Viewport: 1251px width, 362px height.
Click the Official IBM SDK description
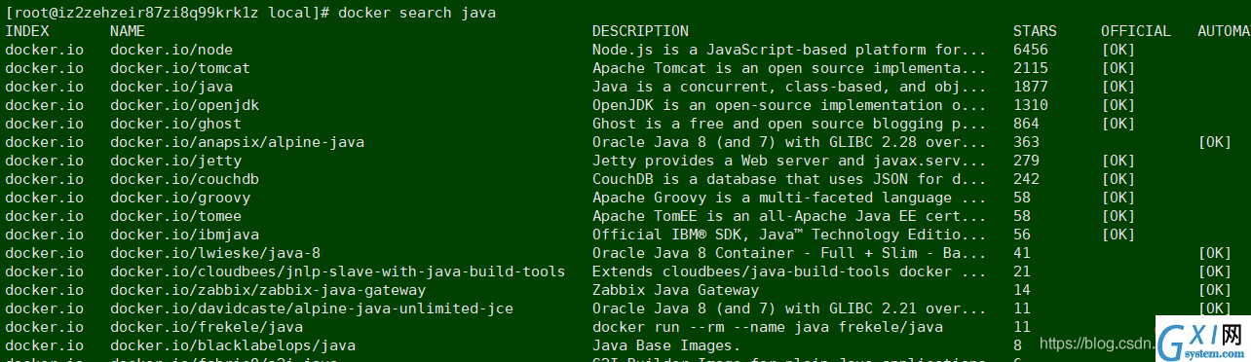point(789,235)
